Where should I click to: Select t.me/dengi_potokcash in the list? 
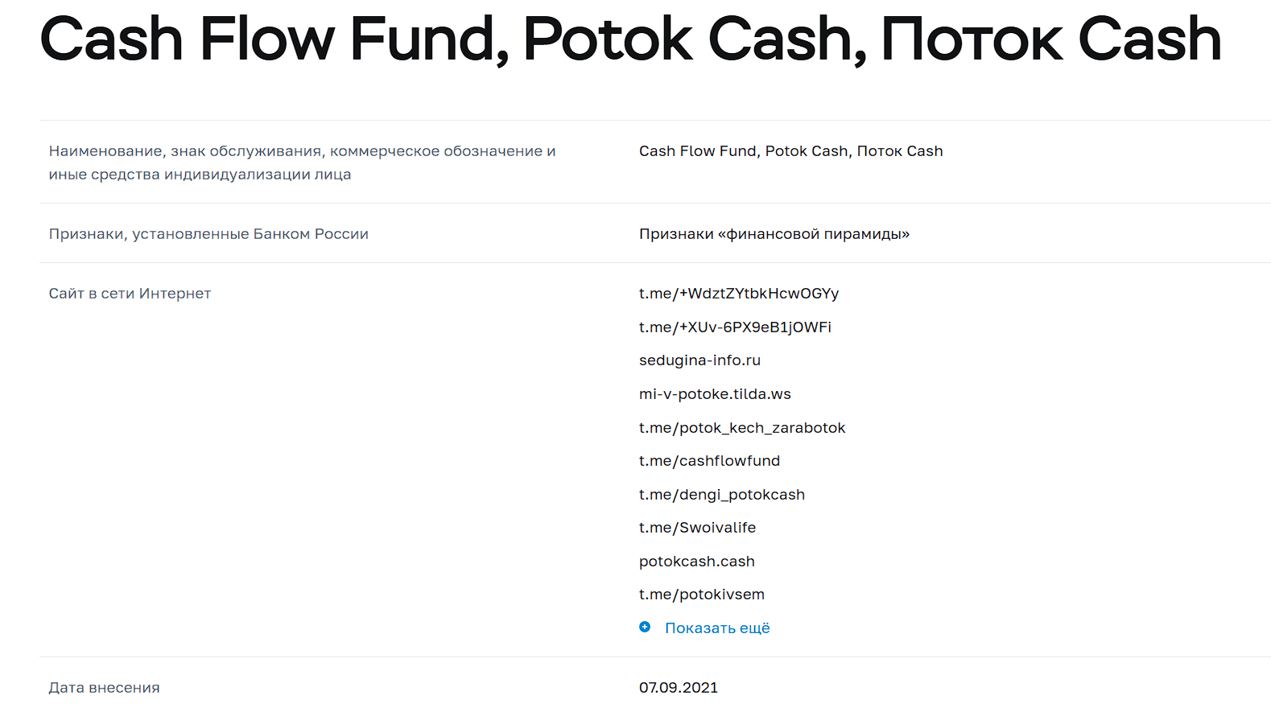[721, 495]
